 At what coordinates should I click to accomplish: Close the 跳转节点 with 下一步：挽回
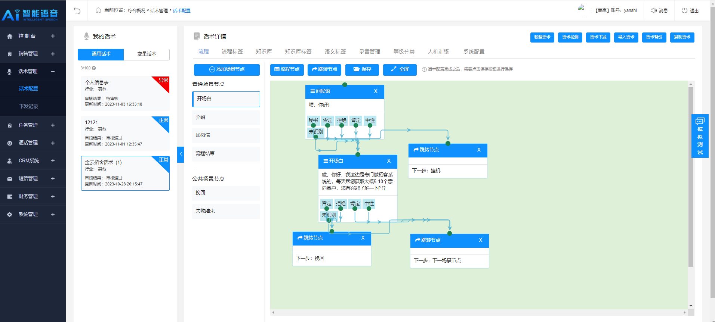pos(363,238)
